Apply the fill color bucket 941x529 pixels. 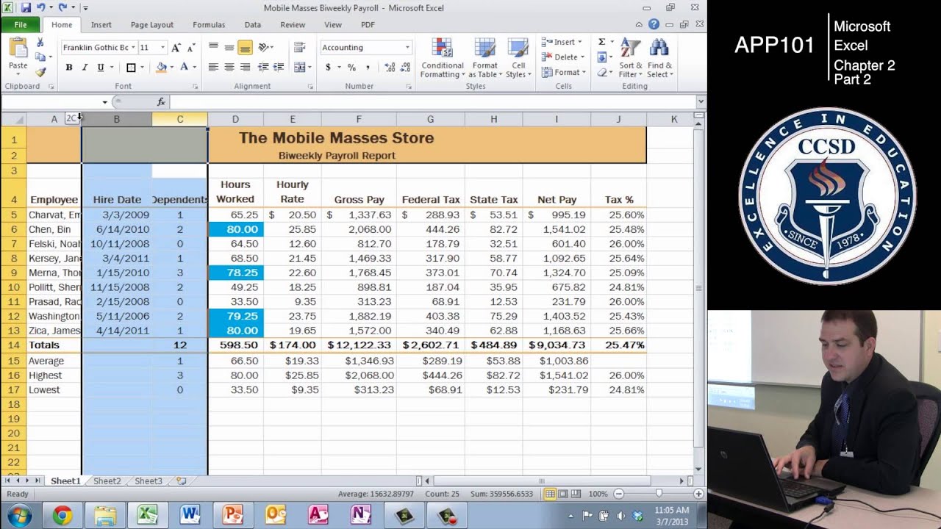[x=161, y=68]
